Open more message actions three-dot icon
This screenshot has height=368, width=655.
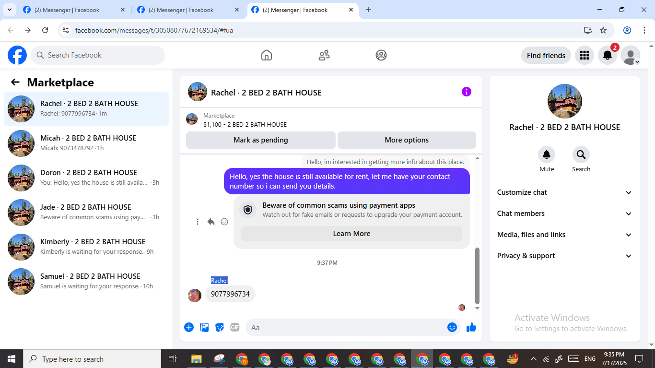pyautogui.click(x=198, y=222)
